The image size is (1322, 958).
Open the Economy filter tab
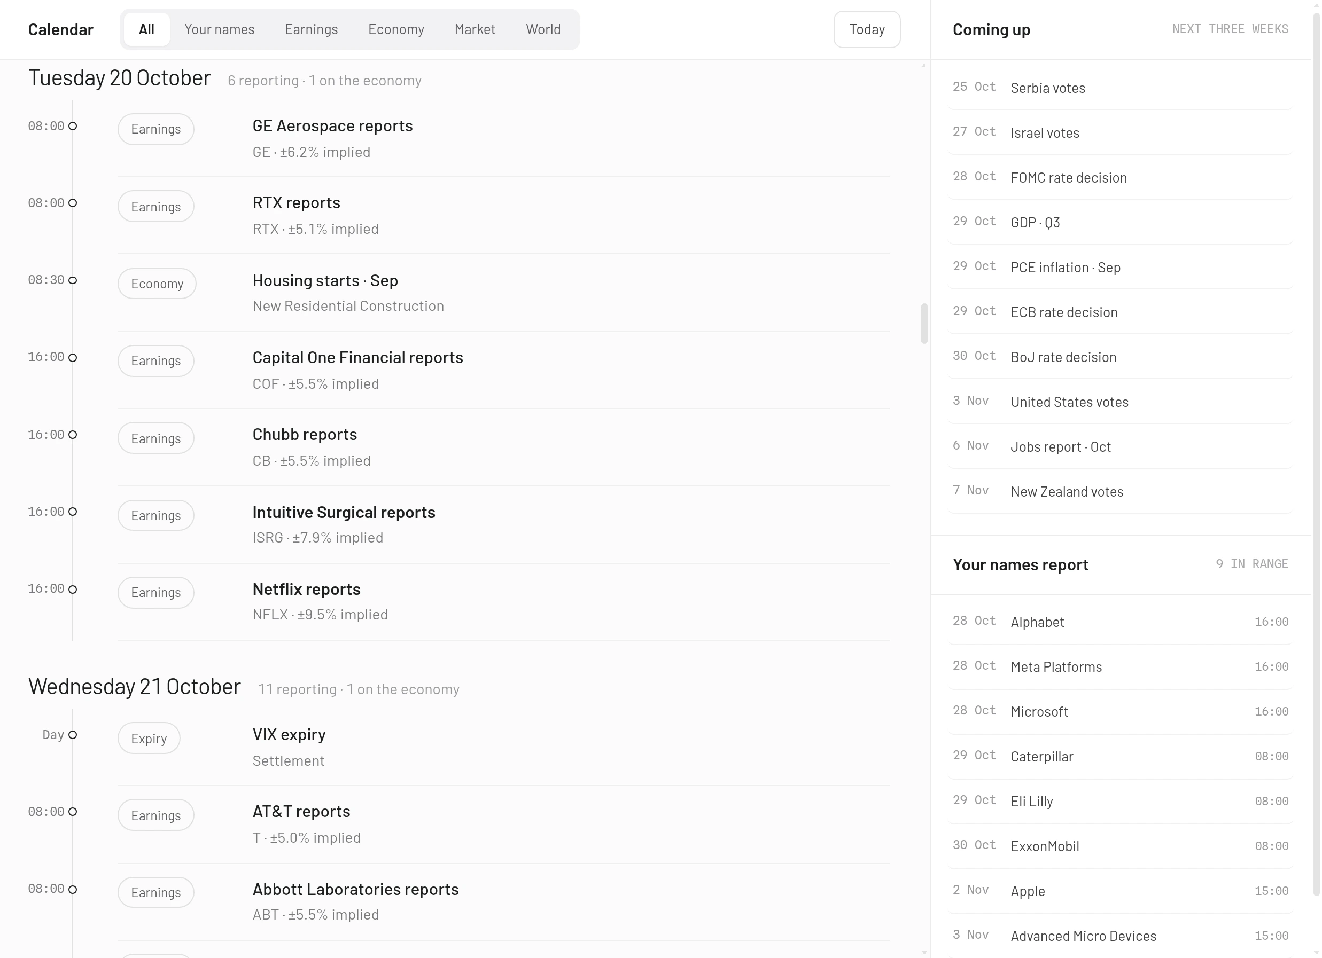tap(396, 29)
